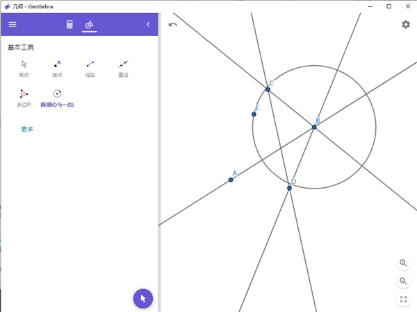The width and height of the screenshot is (417, 312).
Task: Select point A on the line
Action: [x=231, y=180]
